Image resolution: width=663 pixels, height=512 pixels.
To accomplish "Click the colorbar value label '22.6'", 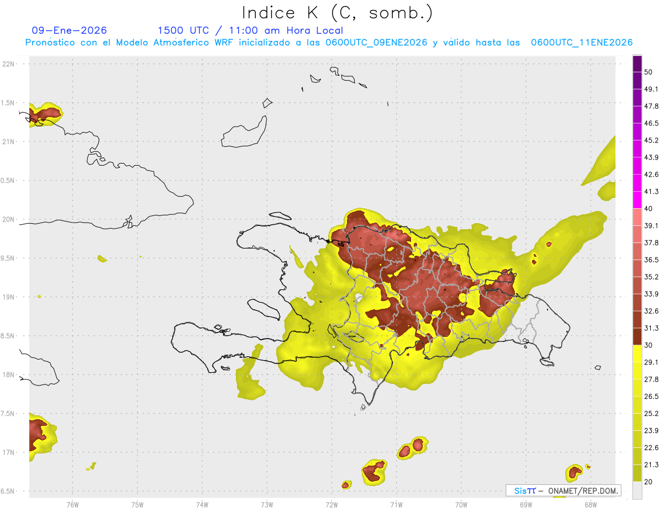I will click(x=651, y=448).
